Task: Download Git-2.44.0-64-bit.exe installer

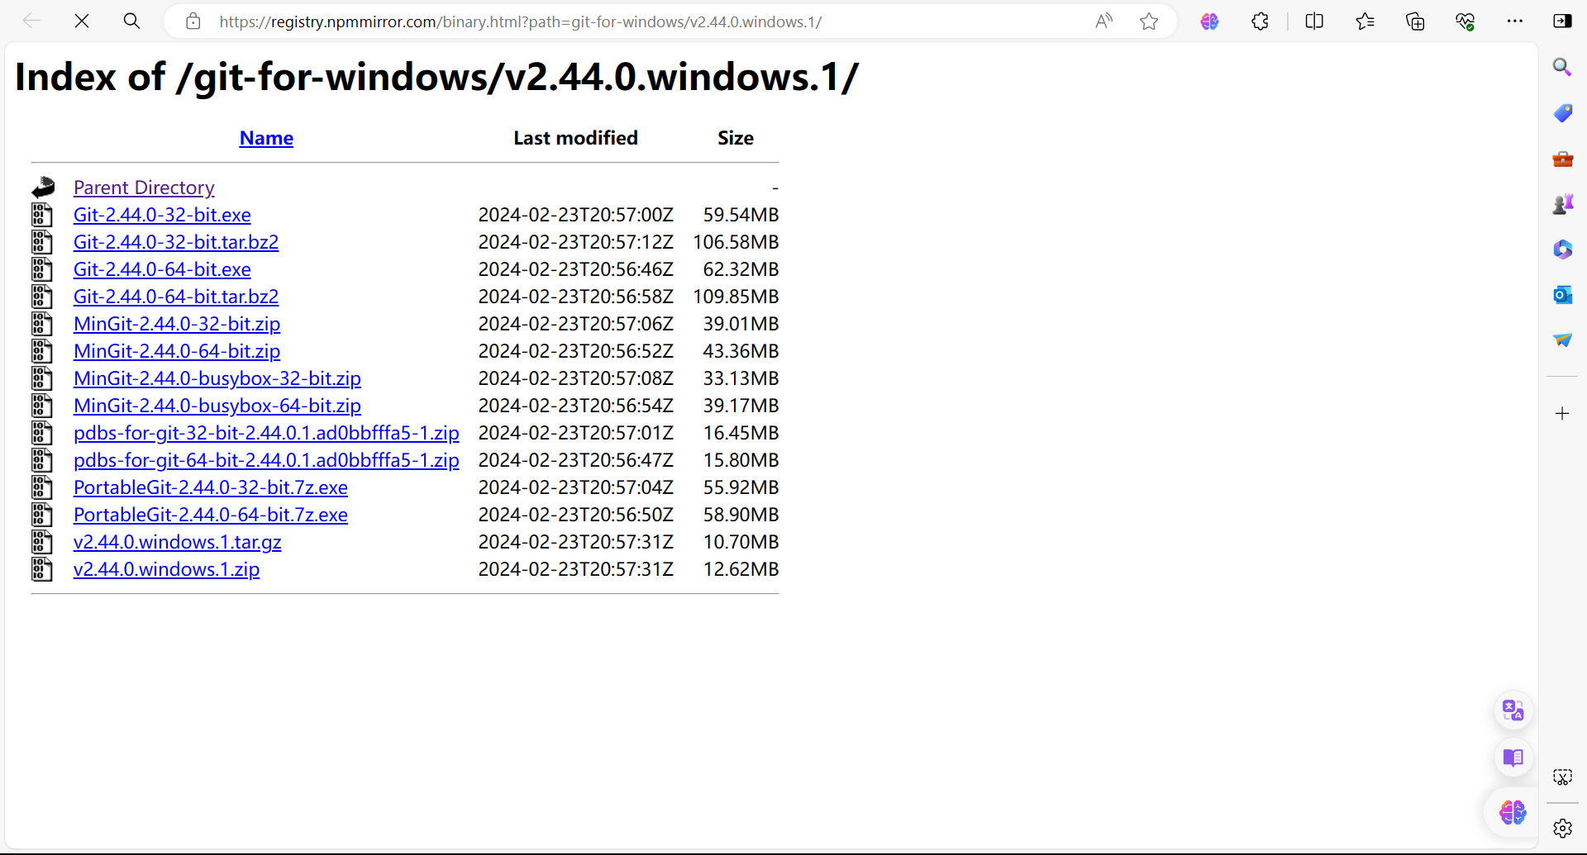Action: coord(162,269)
